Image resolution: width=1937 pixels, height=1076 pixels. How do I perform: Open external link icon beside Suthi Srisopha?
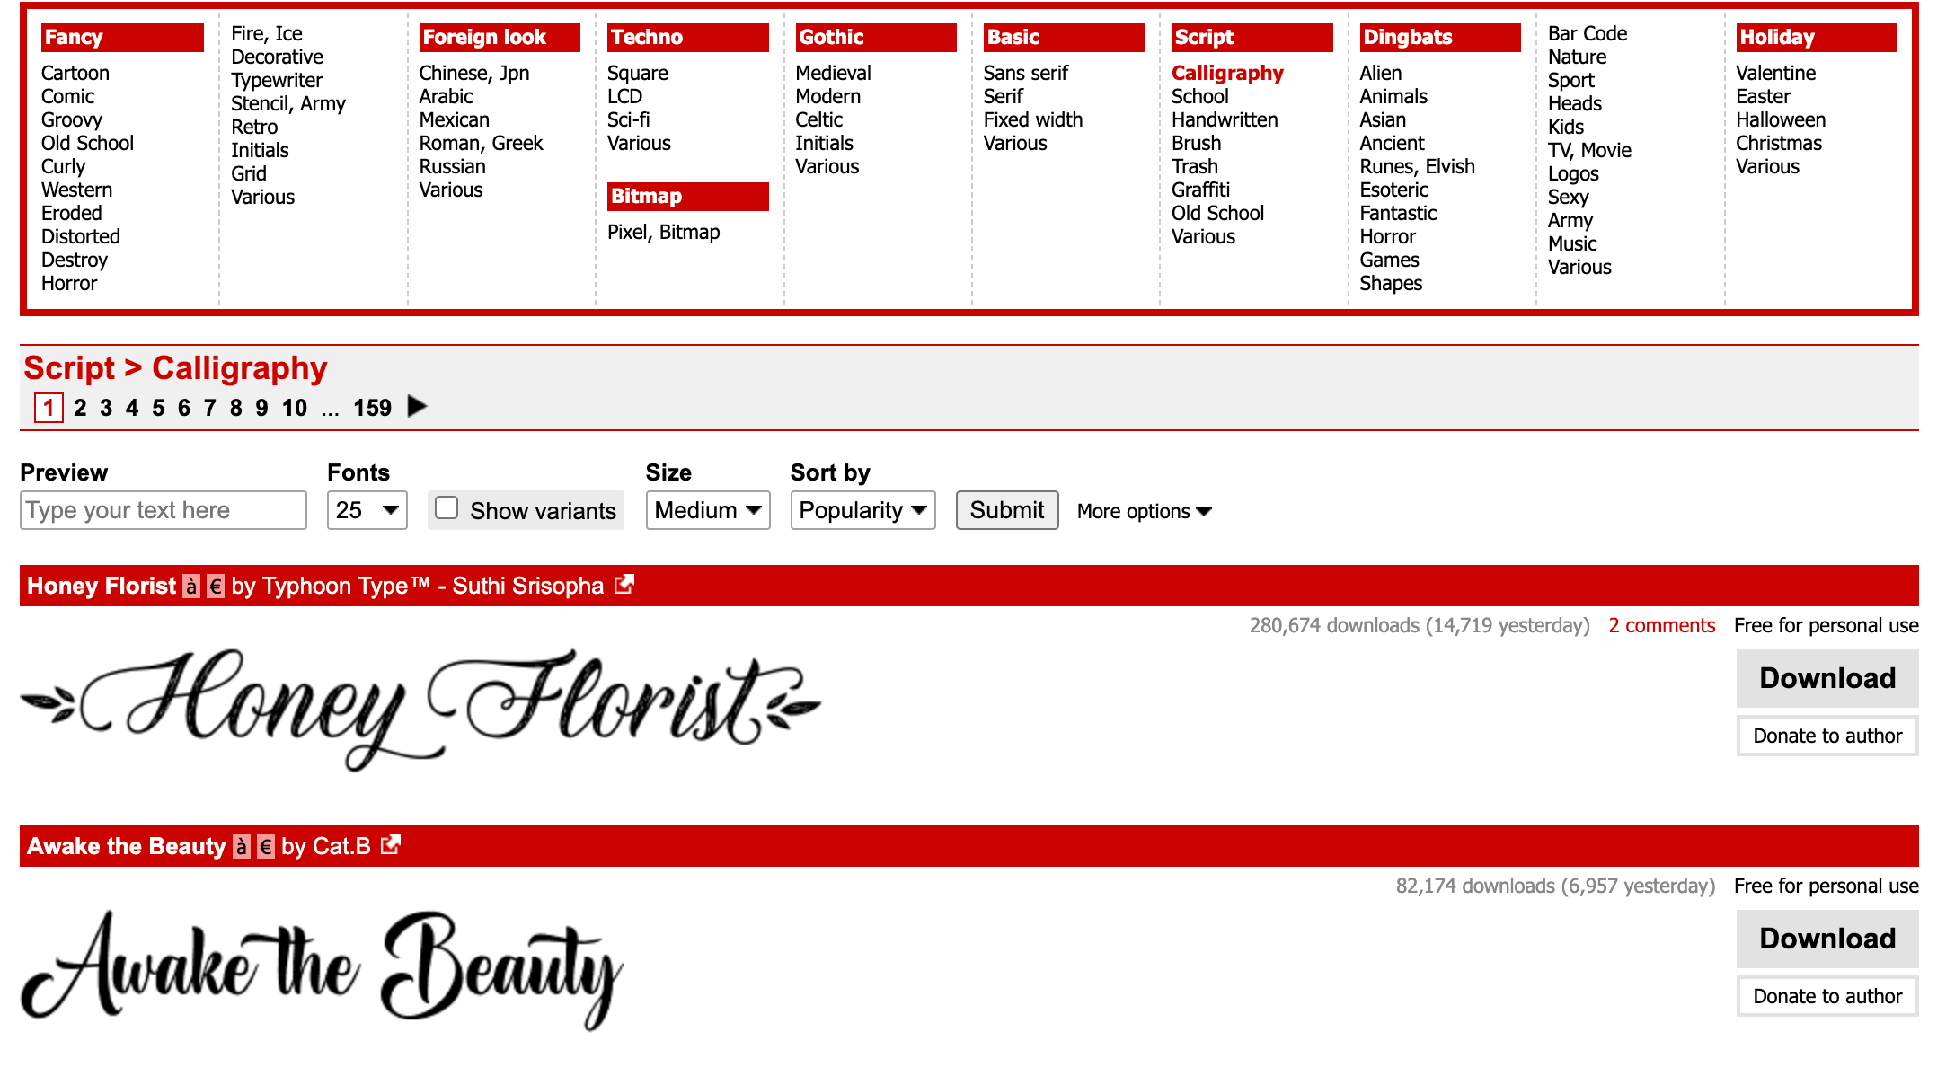click(x=624, y=586)
